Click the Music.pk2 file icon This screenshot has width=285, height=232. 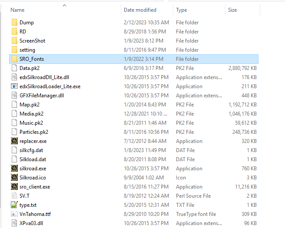click(x=14, y=123)
